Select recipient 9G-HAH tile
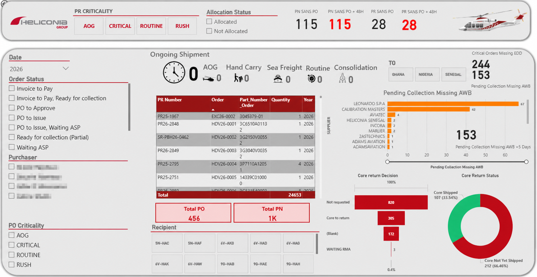Viewport: 537px width, 277px height. pos(298,264)
